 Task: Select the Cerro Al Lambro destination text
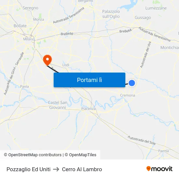82,169
